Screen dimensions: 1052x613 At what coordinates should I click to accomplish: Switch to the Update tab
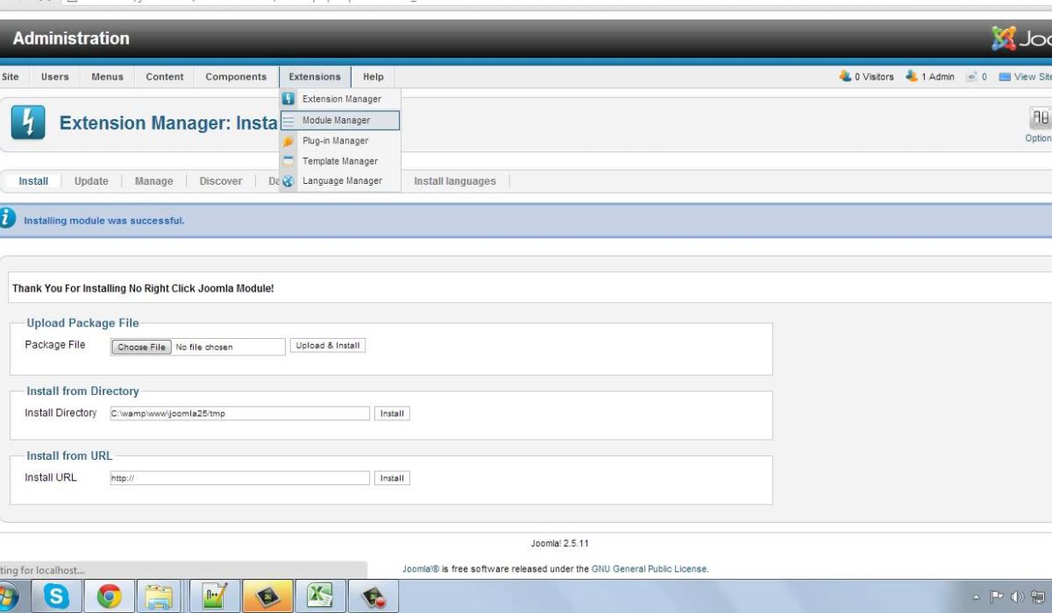click(91, 181)
